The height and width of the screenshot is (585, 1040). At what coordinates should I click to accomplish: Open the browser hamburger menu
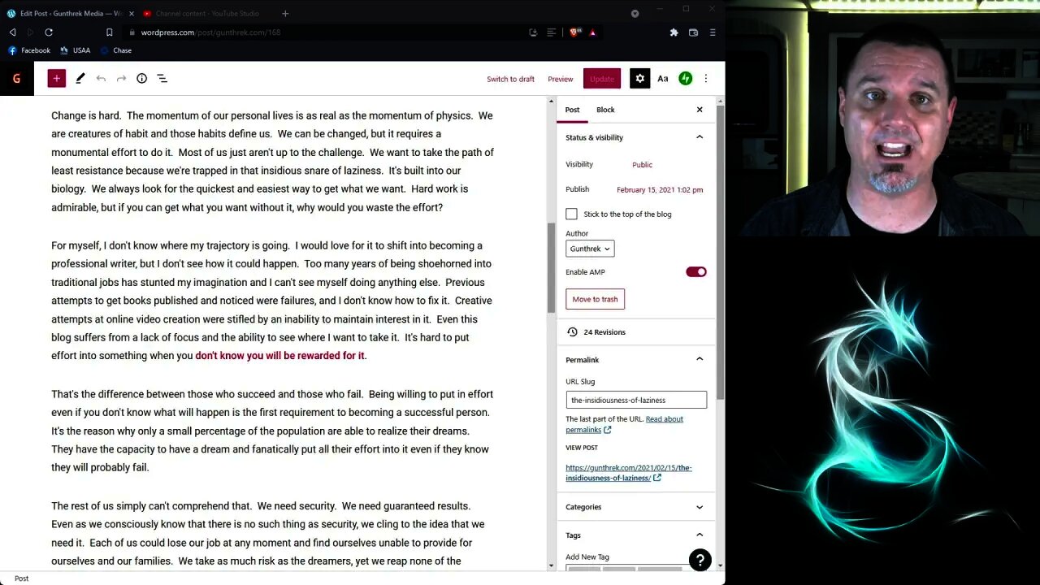tap(713, 32)
